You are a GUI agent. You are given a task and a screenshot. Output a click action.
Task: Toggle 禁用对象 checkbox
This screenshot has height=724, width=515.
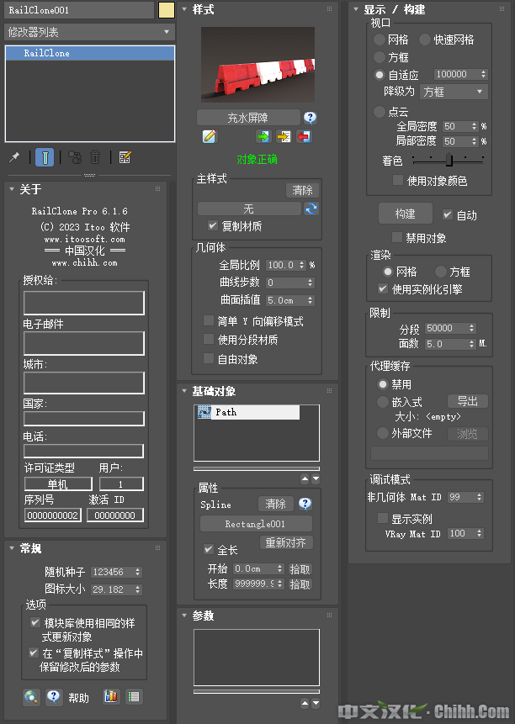tap(396, 237)
